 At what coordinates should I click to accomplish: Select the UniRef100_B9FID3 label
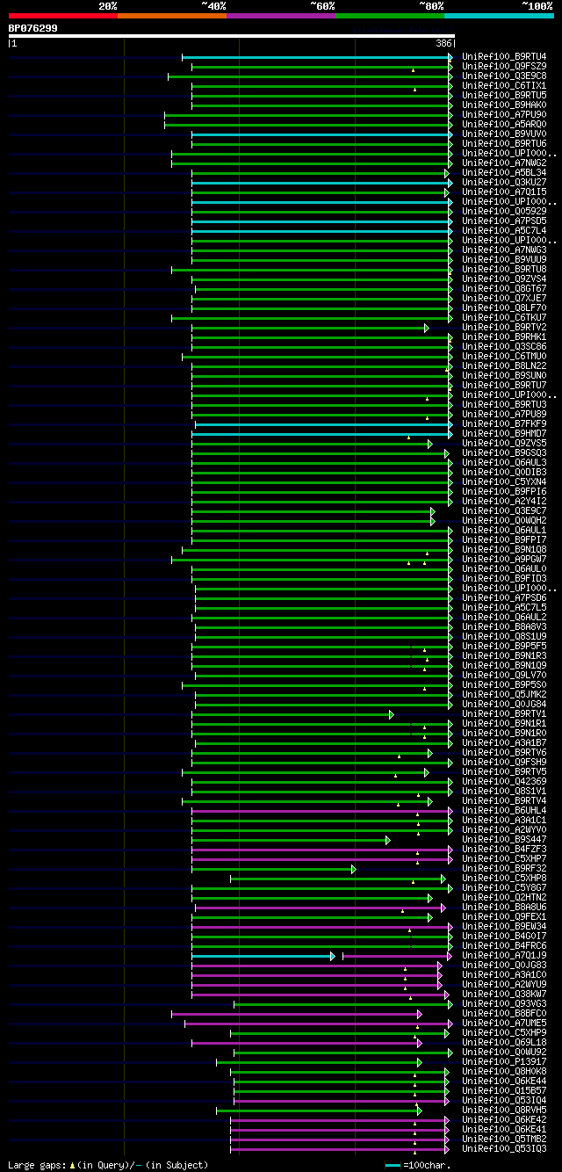click(x=504, y=579)
